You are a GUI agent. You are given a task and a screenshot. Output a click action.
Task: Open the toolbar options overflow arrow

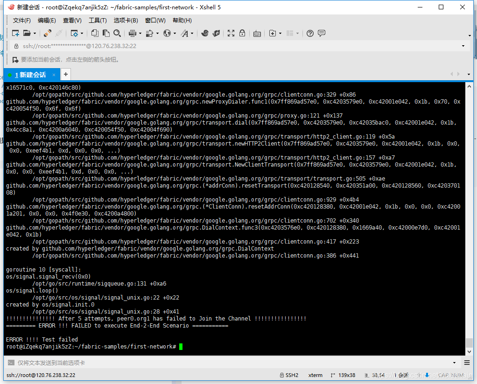point(470,35)
